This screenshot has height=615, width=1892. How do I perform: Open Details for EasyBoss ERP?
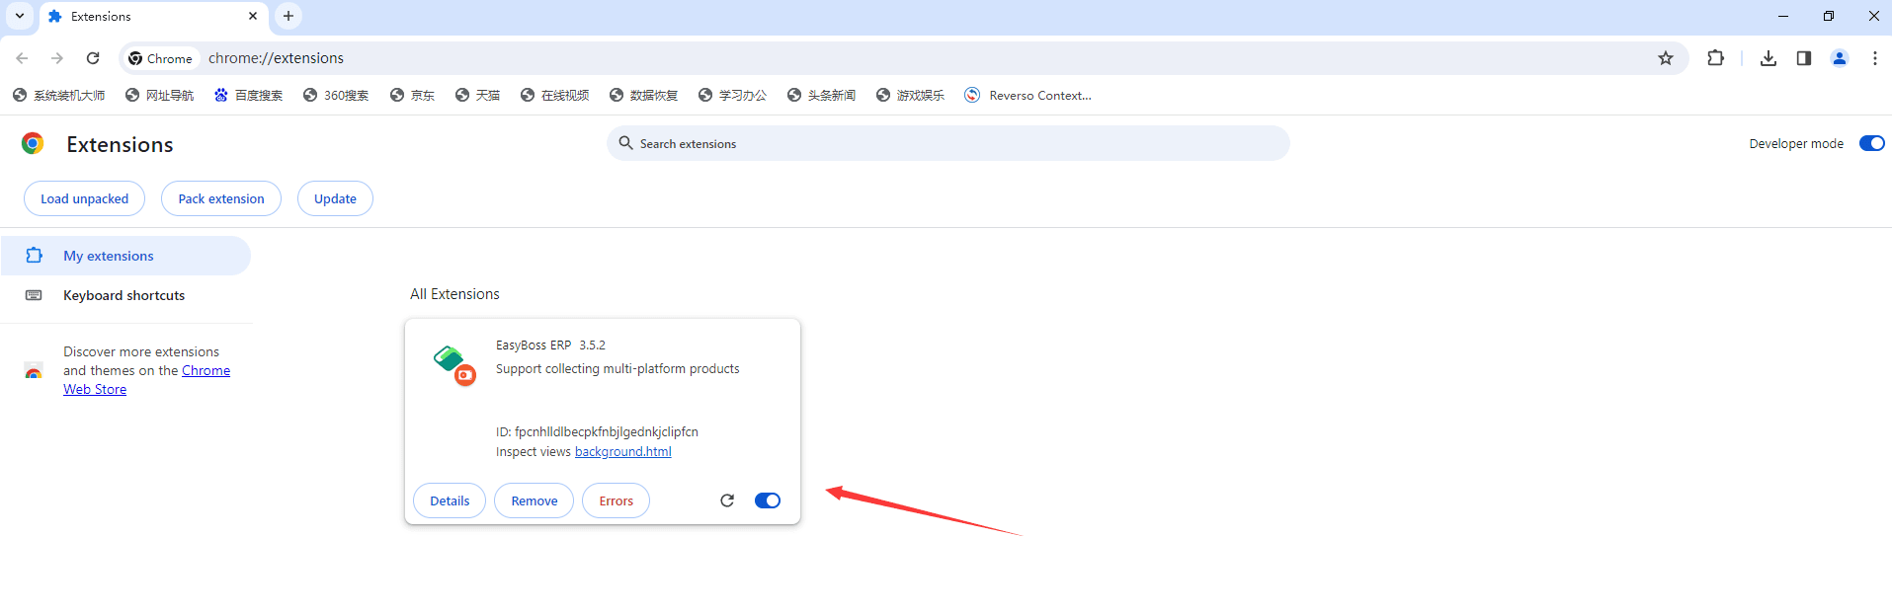[x=450, y=500]
